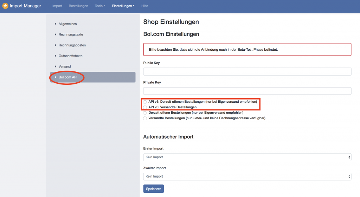Select API v3 Versandte Bestellungen radio
360x197 pixels.
145,107
